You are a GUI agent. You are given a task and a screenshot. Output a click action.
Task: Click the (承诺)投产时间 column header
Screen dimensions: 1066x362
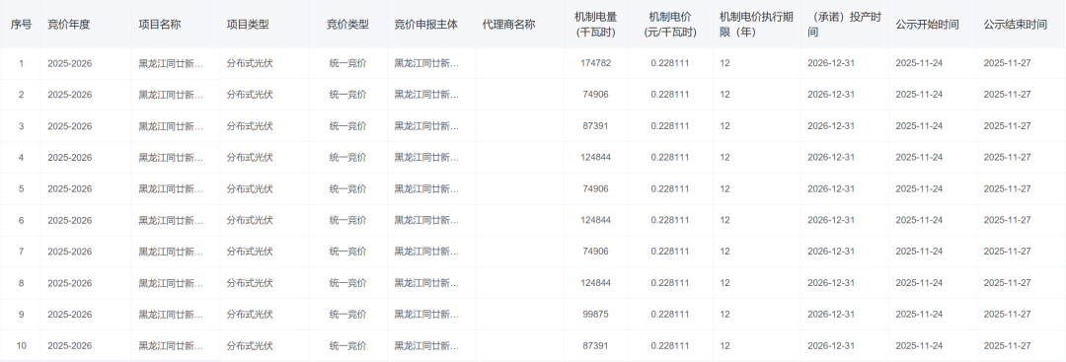point(844,25)
